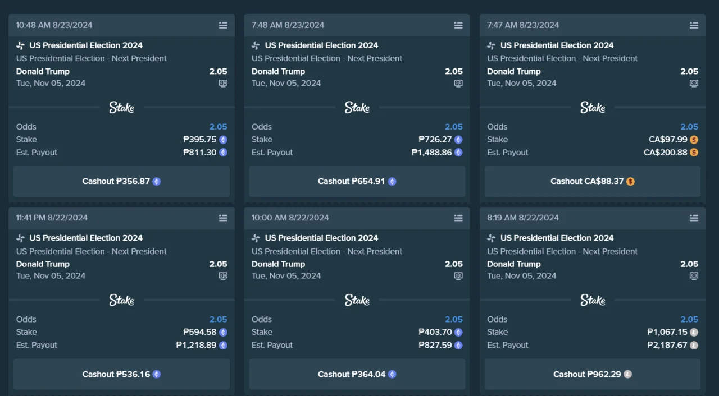Click the 8:19 AM 8/22/2024 timestamp
The width and height of the screenshot is (719, 396).
(523, 218)
